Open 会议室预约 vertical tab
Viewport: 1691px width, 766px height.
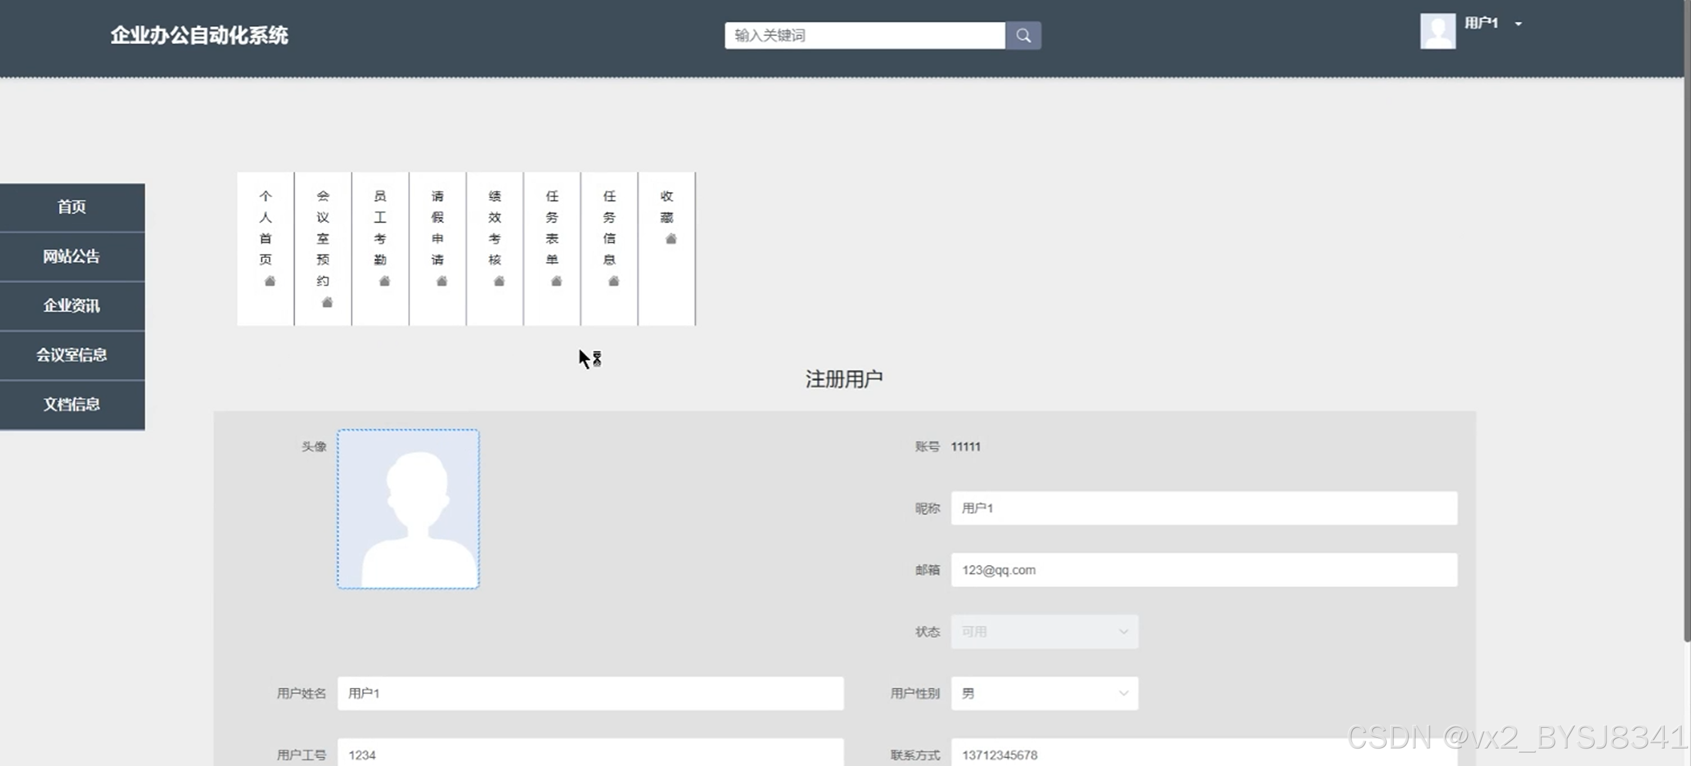click(322, 237)
